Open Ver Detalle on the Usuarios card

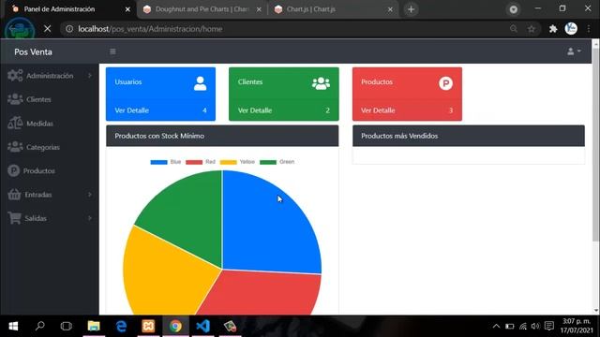pyautogui.click(x=131, y=110)
